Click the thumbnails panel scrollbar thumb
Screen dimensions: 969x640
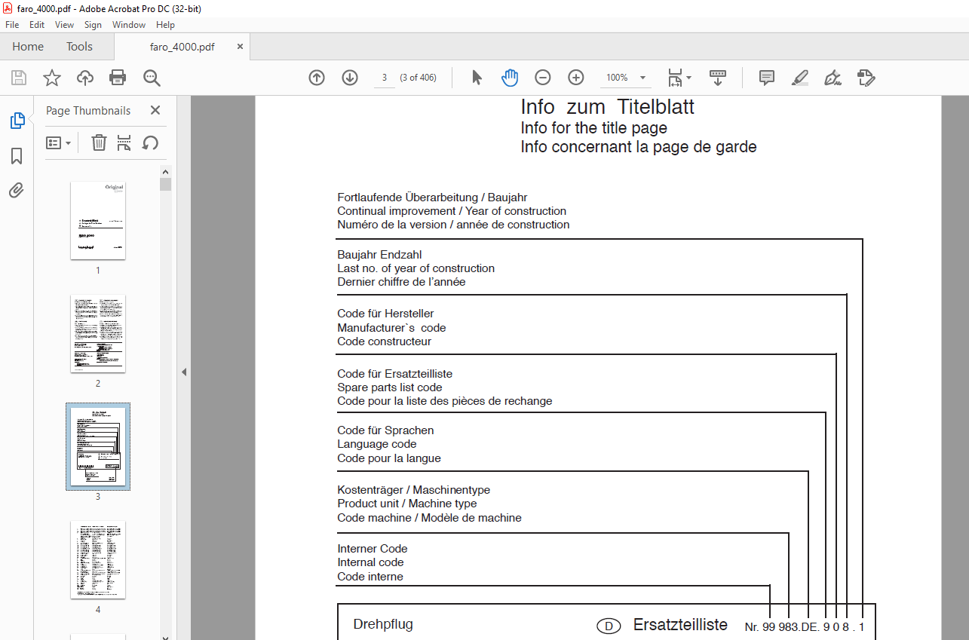165,184
